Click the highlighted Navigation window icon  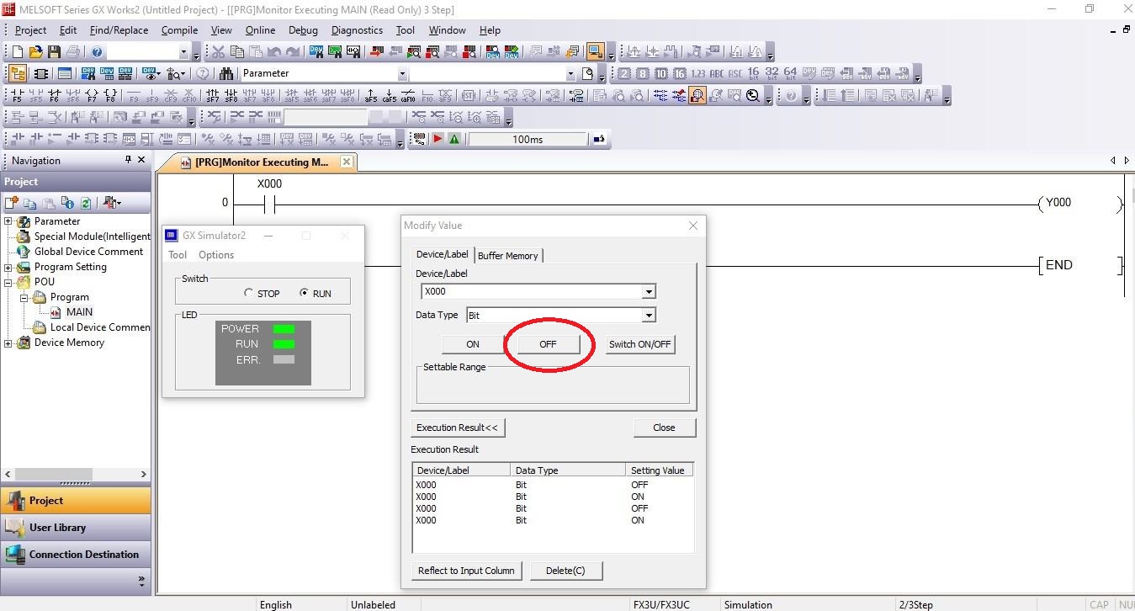click(17, 74)
